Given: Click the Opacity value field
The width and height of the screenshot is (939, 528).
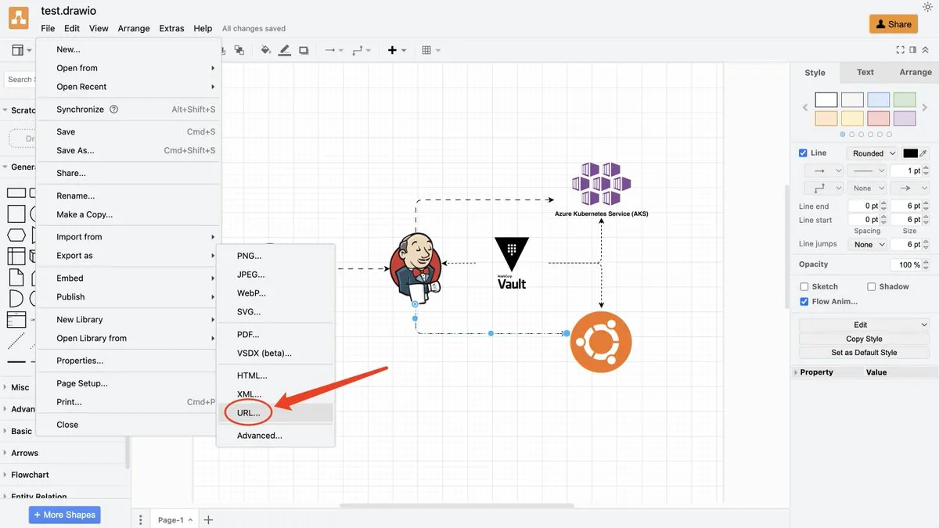Looking at the screenshot, I should [906, 265].
